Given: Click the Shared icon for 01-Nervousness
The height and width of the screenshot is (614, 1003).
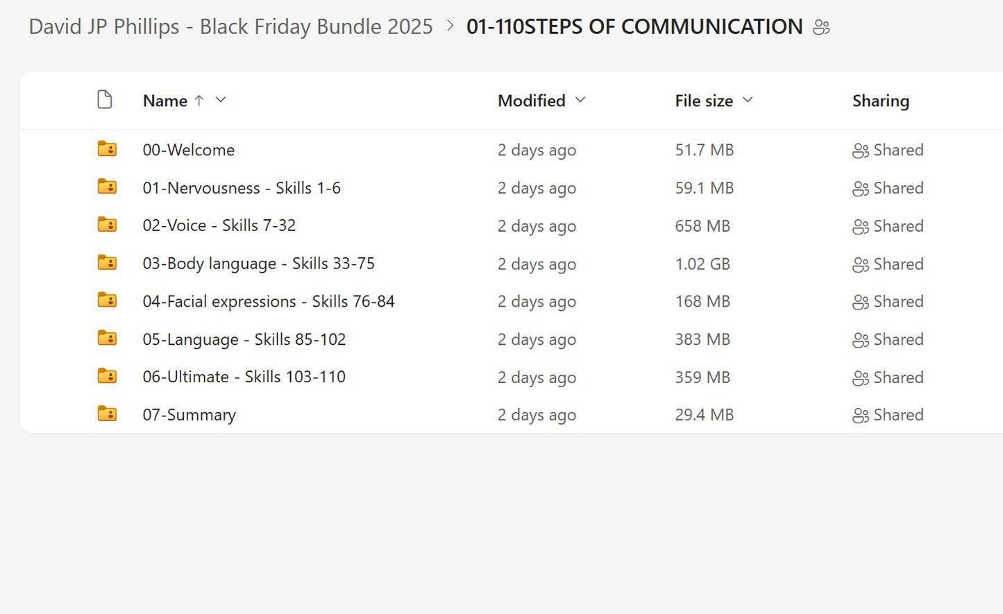Looking at the screenshot, I should point(861,187).
